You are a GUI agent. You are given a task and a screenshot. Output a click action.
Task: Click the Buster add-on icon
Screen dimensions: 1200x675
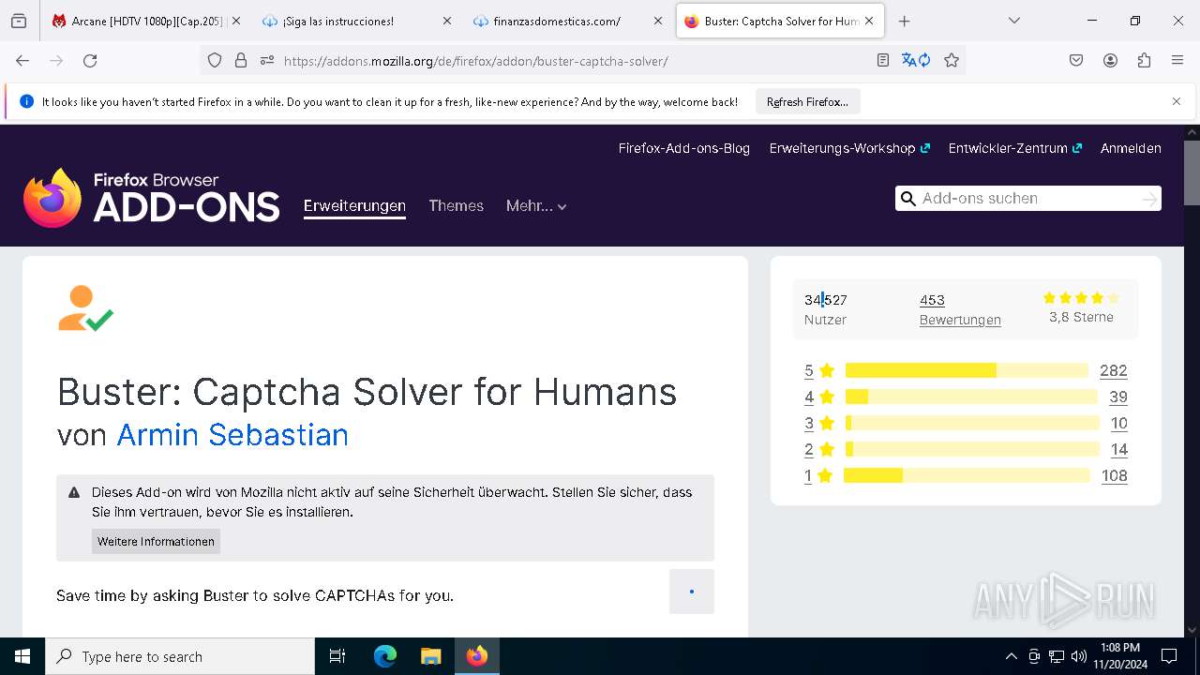85,308
